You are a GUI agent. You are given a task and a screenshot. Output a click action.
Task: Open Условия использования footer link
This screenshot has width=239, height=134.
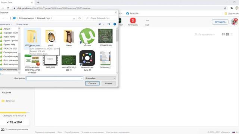(x=93, y=133)
